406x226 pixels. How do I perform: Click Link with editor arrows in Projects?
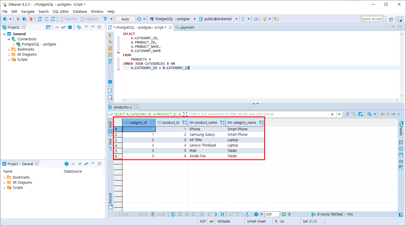coord(63,27)
